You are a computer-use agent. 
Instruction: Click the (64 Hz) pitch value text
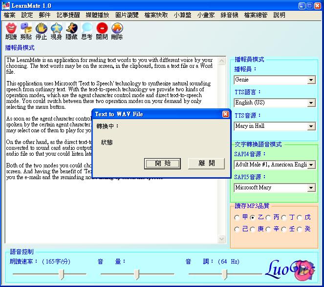click(229, 262)
